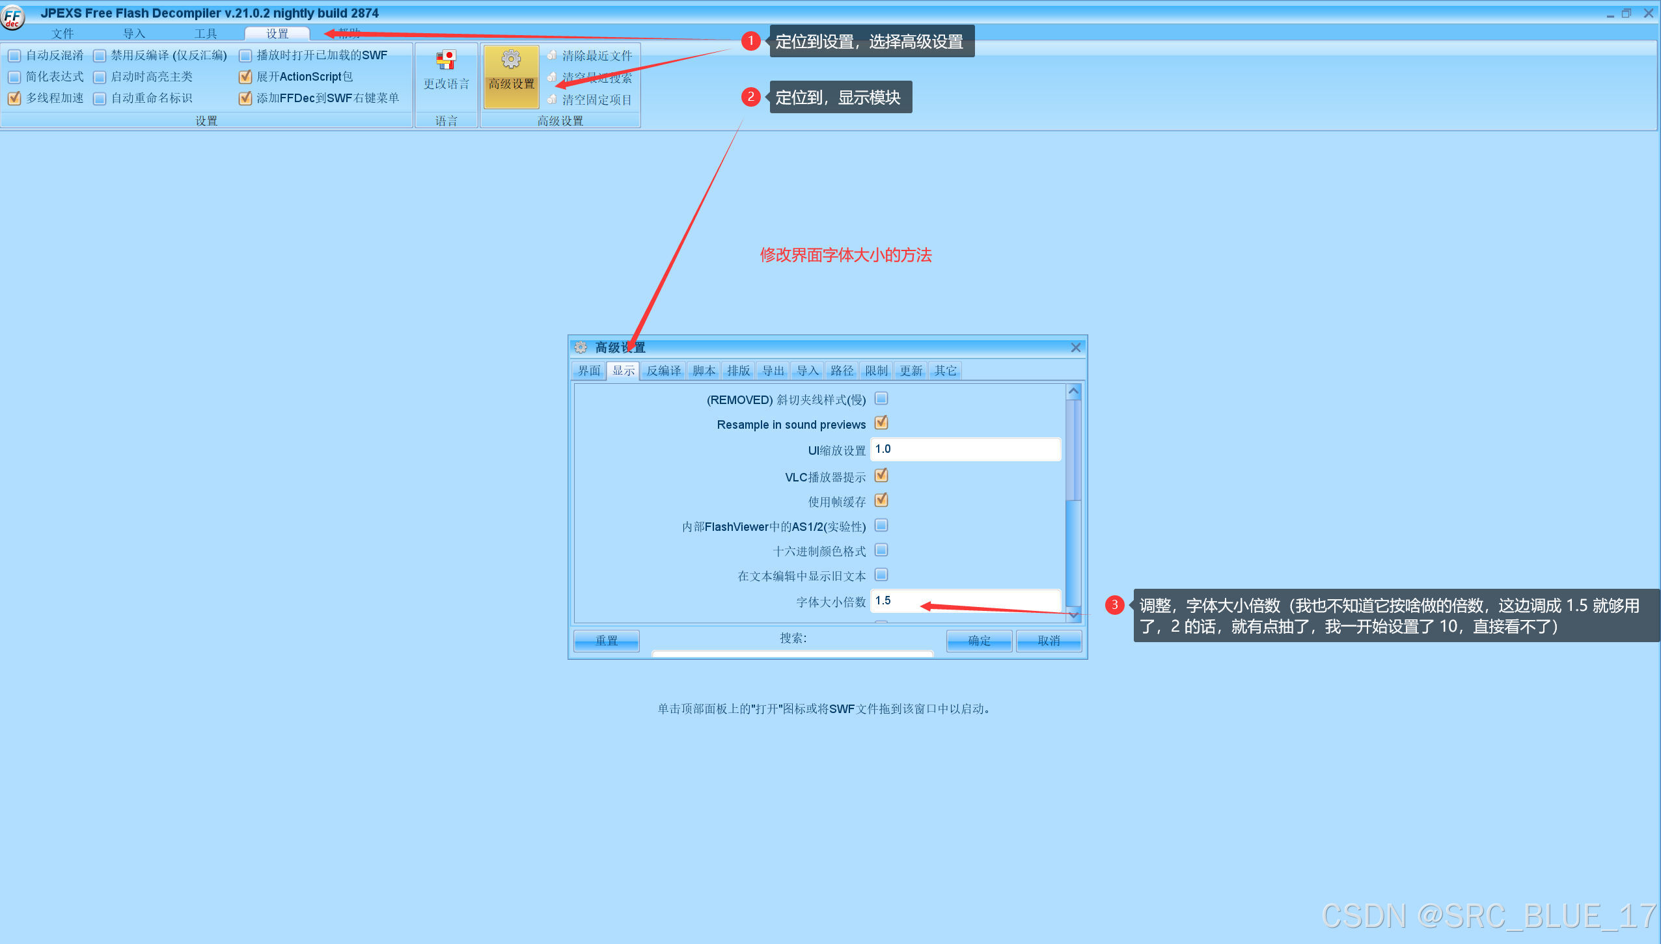1661x944 pixels.
Task: Uncheck Resample in sound previews
Action: click(881, 423)
